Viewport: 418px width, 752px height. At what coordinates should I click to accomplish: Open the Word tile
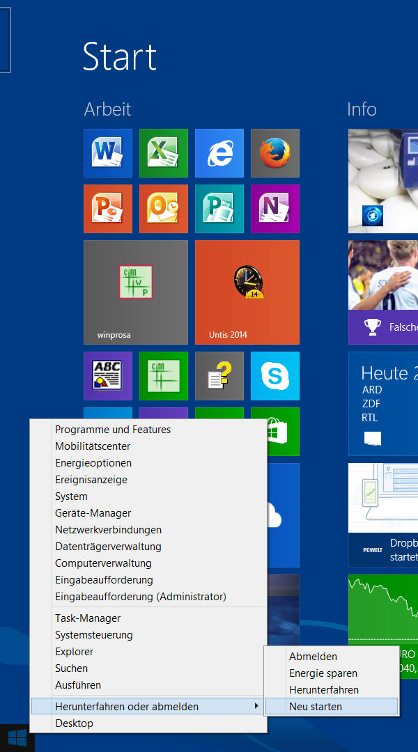click(x=108, y=153)
